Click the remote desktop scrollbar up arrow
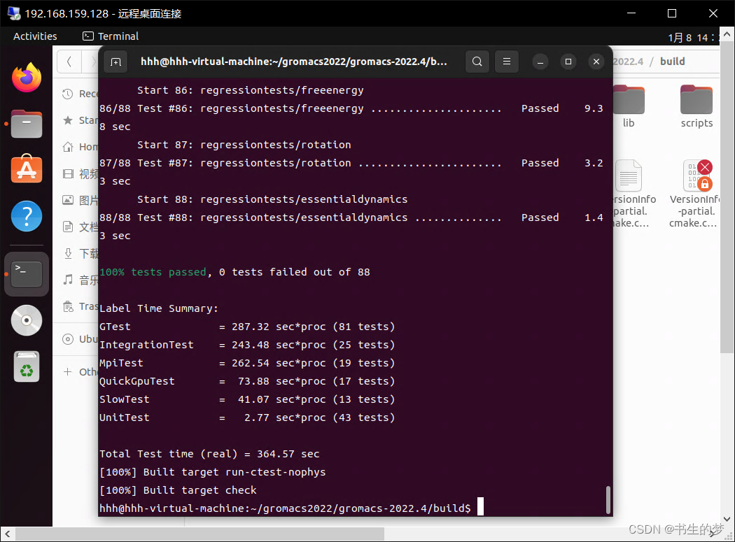This screenshot has height=542, width=735. [x=727, y=34]
